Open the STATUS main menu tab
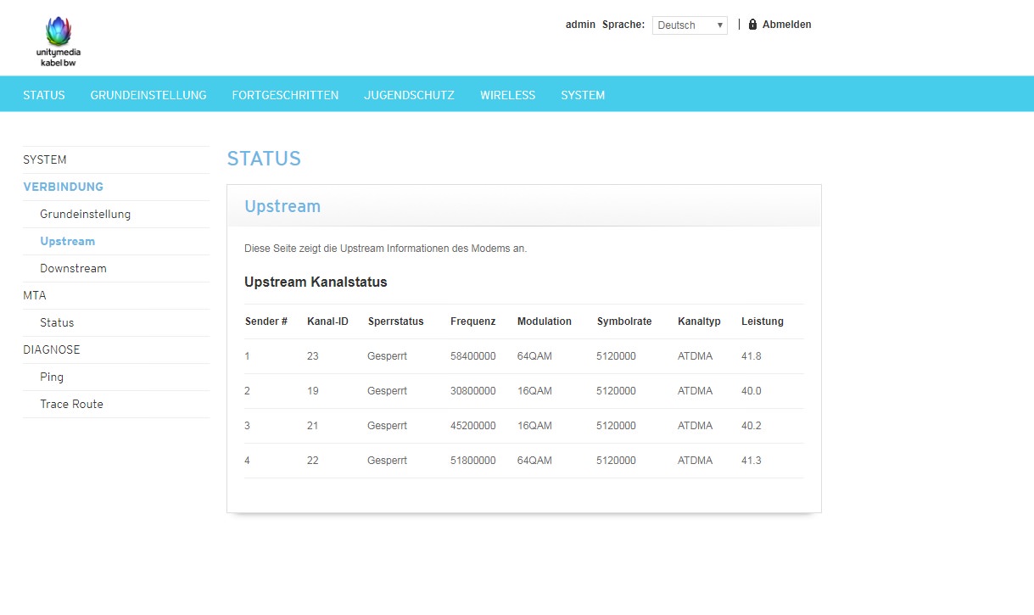Image resolution: width=1034 pixels, height=615 pixels. point(44,95)
